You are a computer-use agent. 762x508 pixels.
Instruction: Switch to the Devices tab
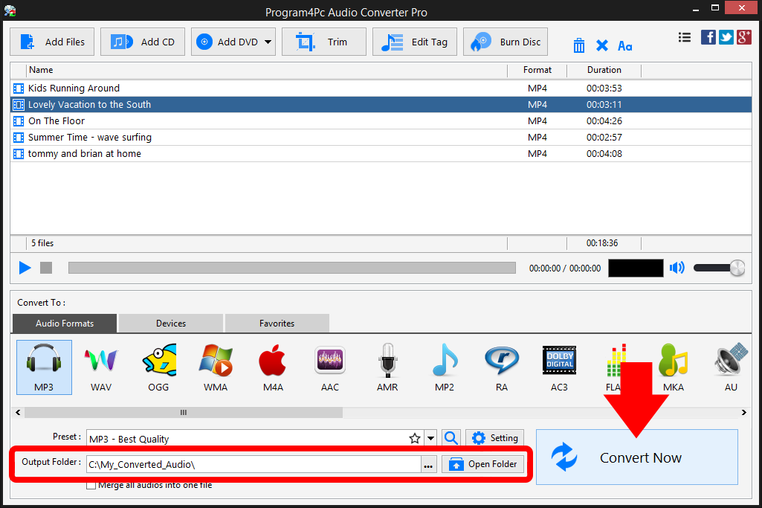coord(169,323)
